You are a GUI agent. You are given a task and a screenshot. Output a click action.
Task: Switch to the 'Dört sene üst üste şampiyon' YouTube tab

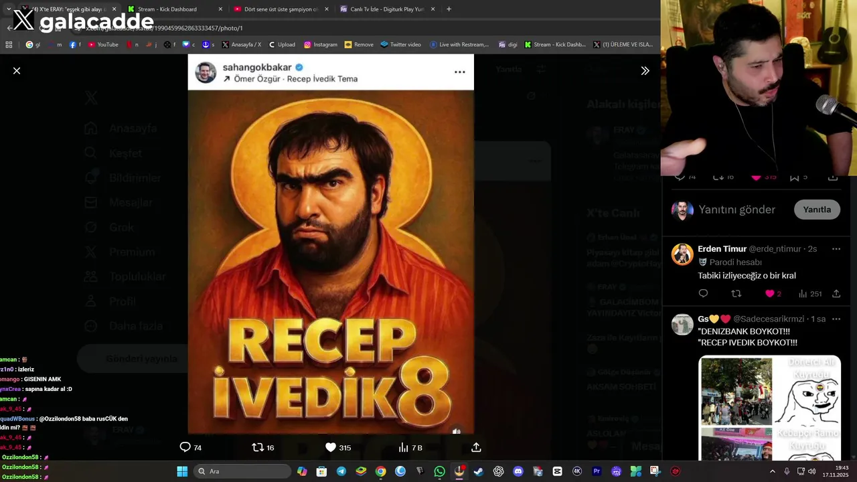tap(281, 9)
